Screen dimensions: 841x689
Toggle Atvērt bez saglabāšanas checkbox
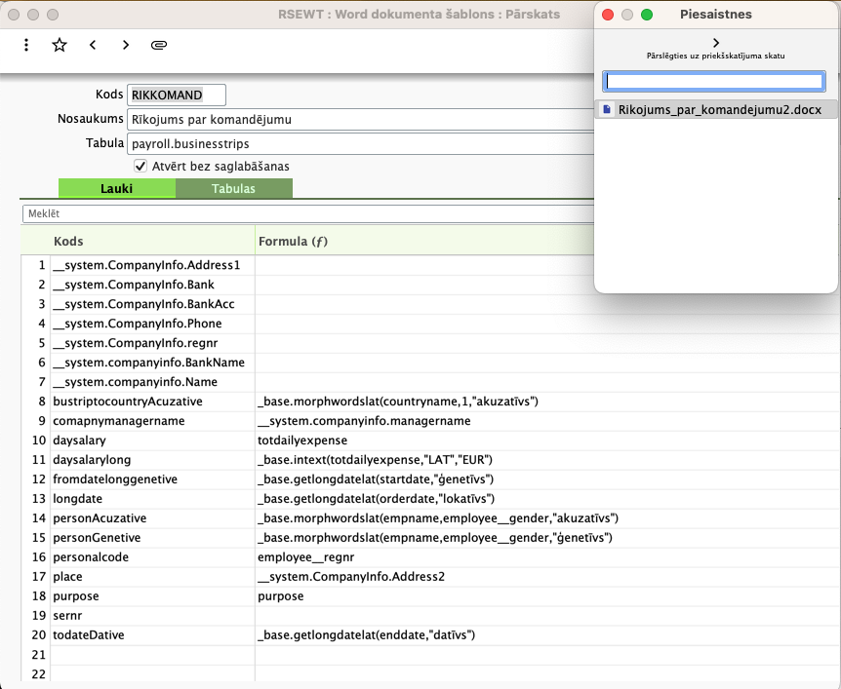click(x=140, y=166)
